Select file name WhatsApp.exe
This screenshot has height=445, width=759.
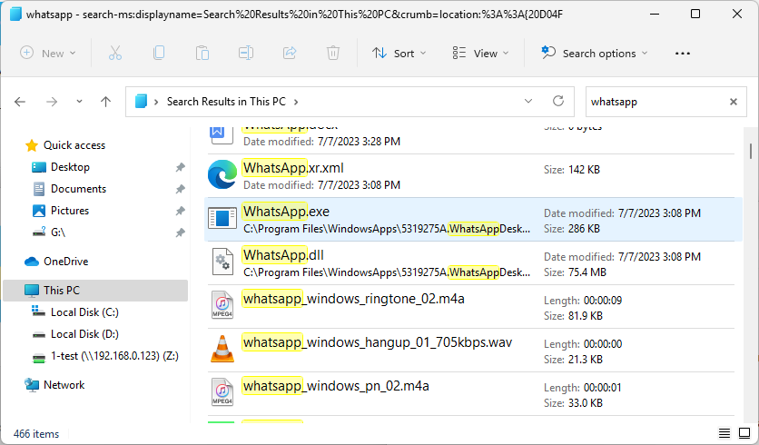click(x=286, y=212)
